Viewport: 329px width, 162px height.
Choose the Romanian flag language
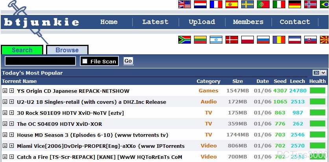[x=279, y=40]
